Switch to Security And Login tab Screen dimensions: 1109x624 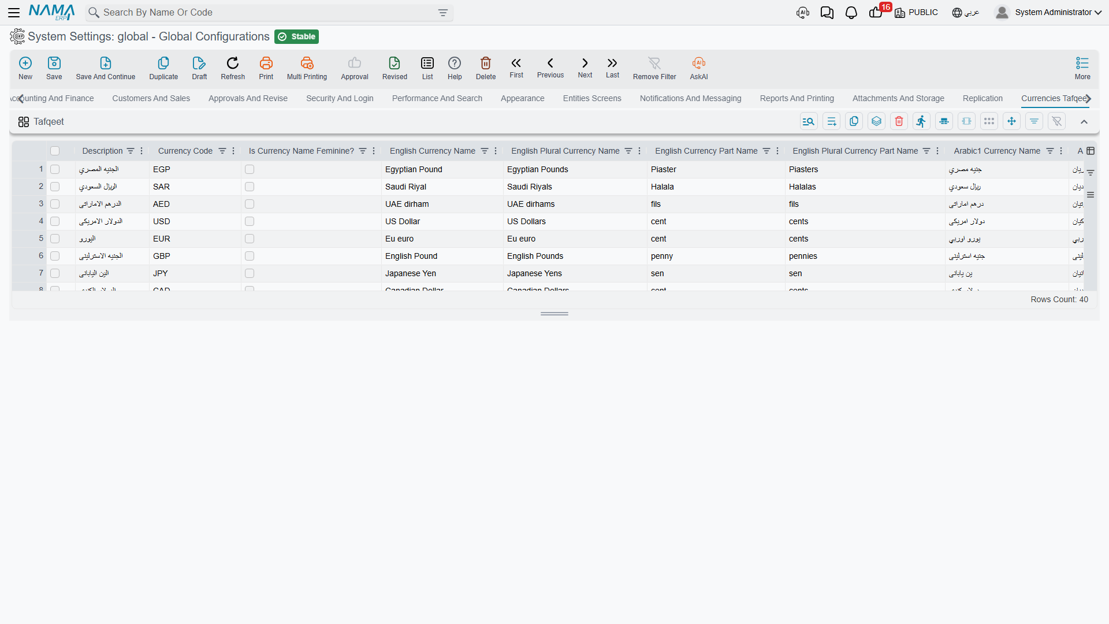click(x=340, y=98)
